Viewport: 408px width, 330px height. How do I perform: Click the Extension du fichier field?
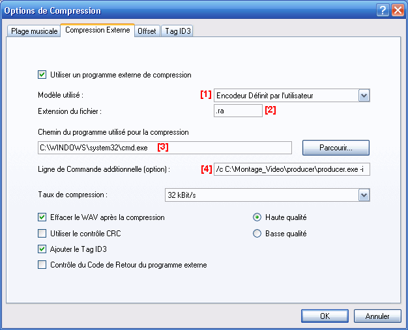(238, 111)
